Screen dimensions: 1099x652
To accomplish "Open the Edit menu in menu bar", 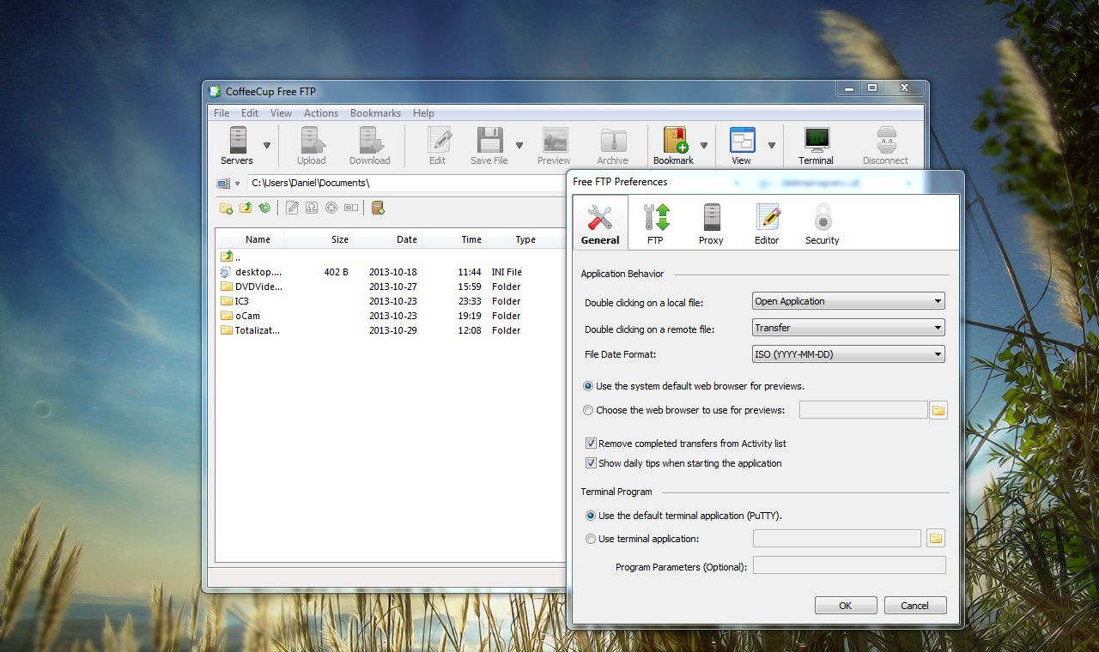I will [x=250, y=113].
